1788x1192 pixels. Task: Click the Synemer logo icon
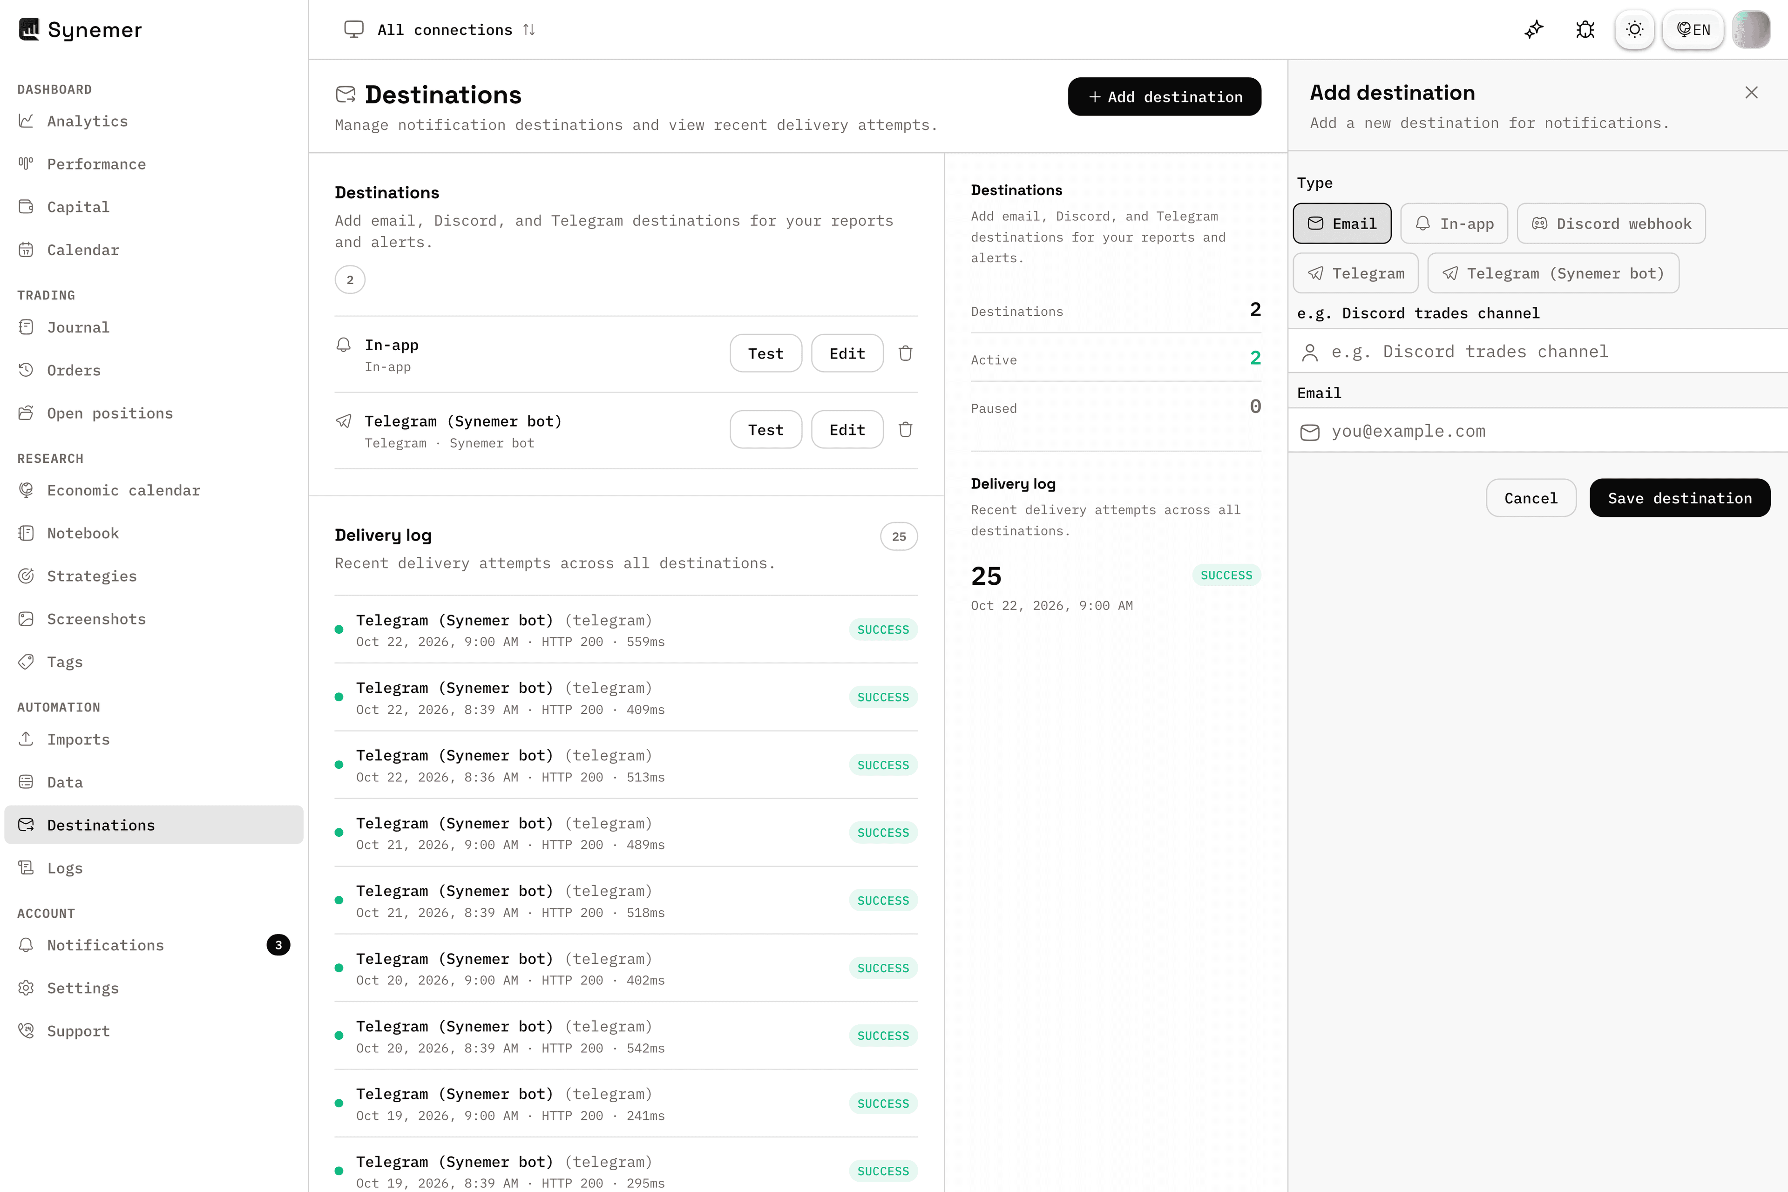[29, 30]
